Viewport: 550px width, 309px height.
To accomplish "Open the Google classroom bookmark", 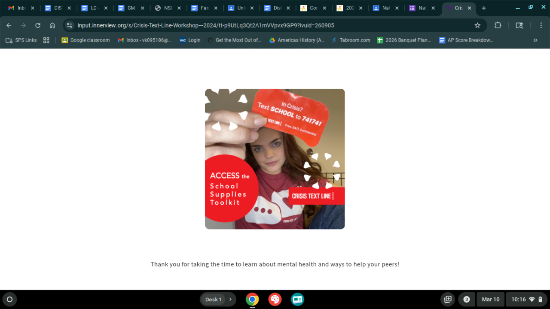I will tap(86, 40).
